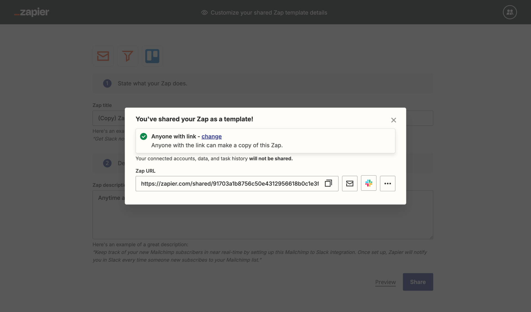The width and height of the screenshot is (531, 312).
Task: Click the Trello action icon
Action: click(x=152, y=56)
